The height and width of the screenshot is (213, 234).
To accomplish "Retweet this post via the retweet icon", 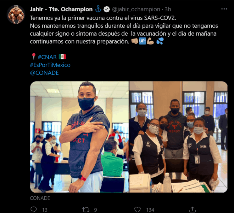I will [x=86, y=210].
